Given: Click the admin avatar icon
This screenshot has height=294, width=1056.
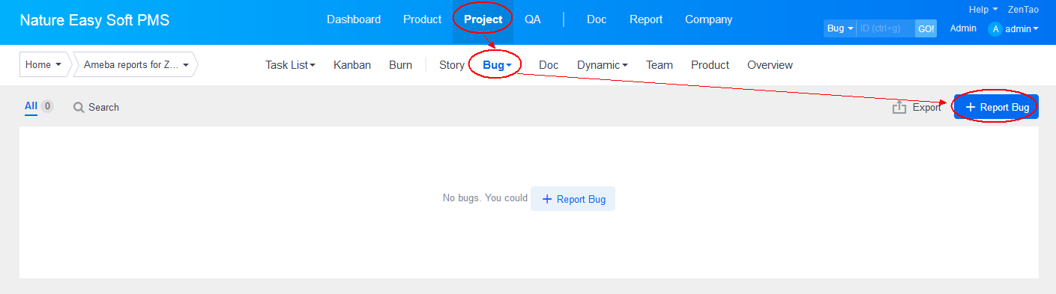Looking at the screenshot, I should tap(995, 29).
